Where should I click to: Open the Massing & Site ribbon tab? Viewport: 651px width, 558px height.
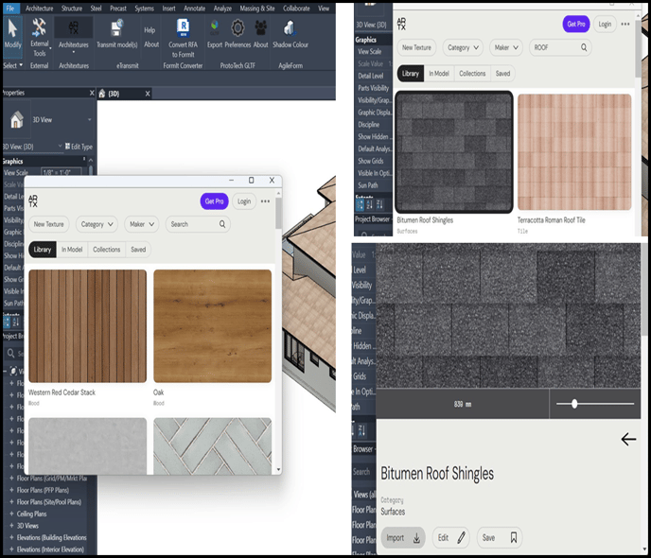257,8
